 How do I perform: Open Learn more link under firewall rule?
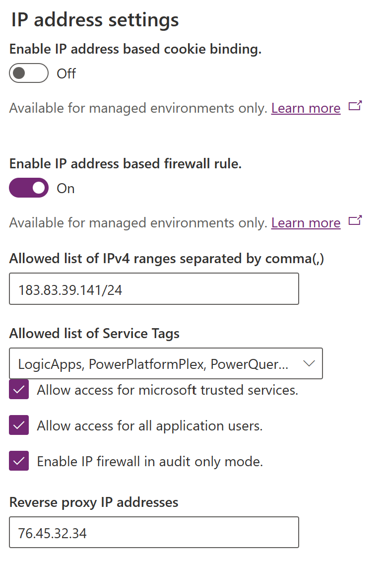pyautogui.click(x=306, y=223)
